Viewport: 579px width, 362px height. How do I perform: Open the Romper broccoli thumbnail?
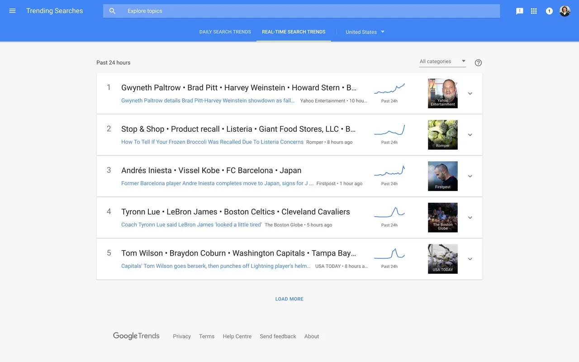[x=443, y=135]
